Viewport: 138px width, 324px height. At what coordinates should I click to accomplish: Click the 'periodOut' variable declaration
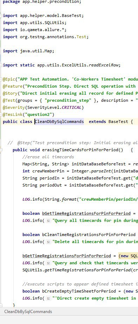(51, 185)
